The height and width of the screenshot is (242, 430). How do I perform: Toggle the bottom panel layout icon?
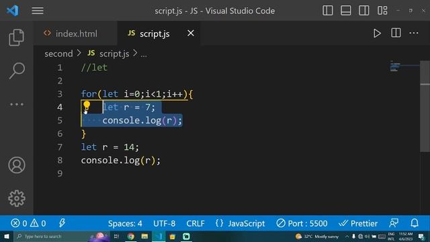pyautogui.click(x=346, y=11)
